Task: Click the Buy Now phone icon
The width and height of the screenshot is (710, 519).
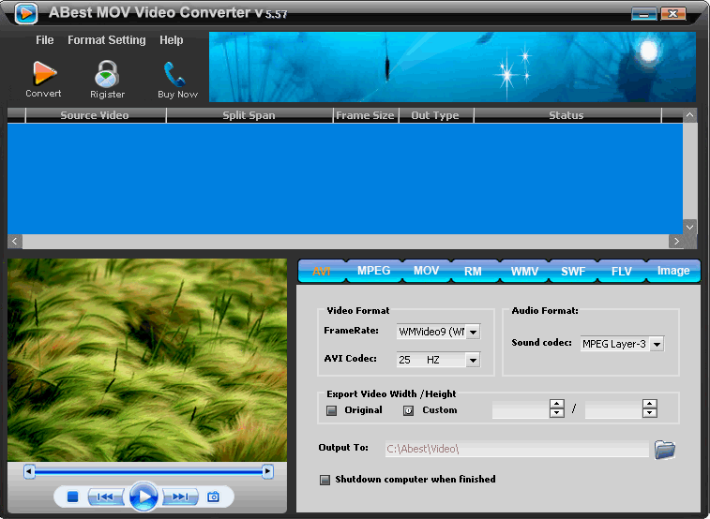Action: click(x=174, y=74)
